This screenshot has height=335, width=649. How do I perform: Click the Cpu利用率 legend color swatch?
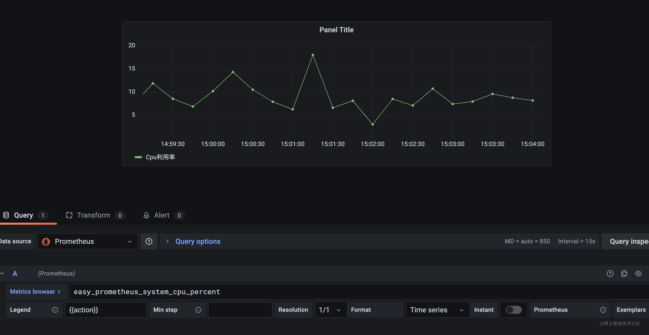tap(138, 157)
